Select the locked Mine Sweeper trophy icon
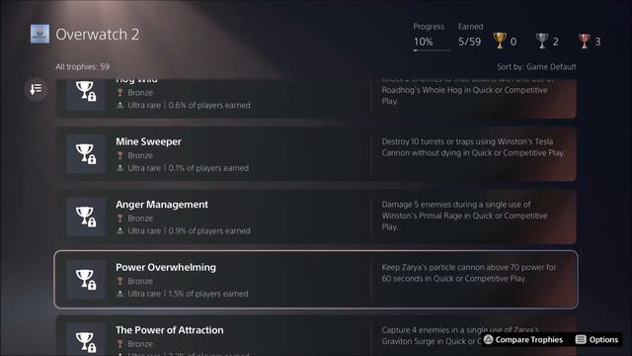Image resolution: width=632 pixels, height=356 pixels. [x=86, y=154]
